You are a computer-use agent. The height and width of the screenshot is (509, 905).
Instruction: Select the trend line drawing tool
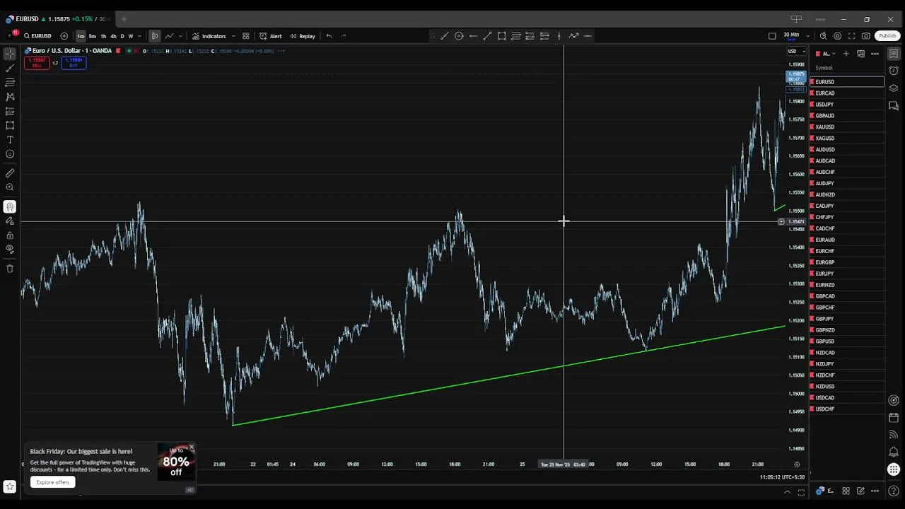(10, 69)
